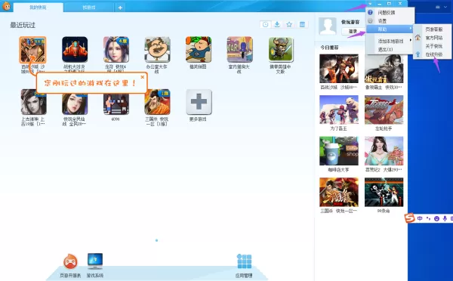Click the small icon left of the background window chevron
Viewport: 453px width, 281px height.
tap(438, 7)
